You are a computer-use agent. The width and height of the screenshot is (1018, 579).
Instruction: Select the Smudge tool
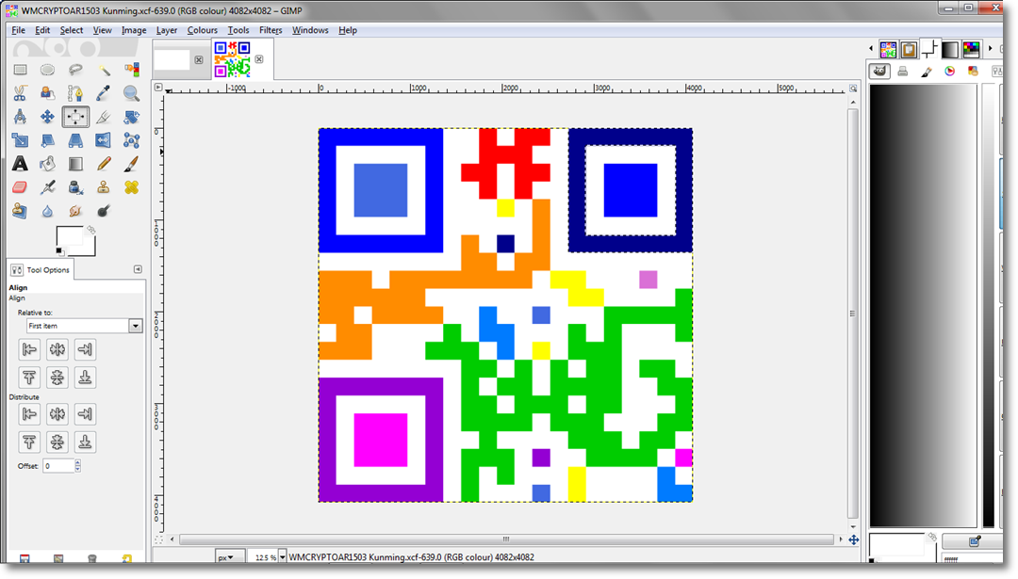pyautogui.click(x=75, y=211)
